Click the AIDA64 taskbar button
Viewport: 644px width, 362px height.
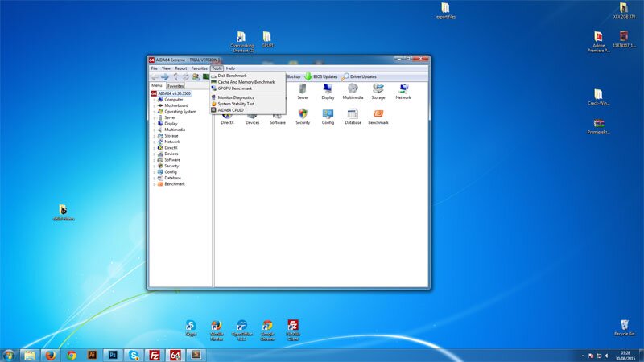(175, 355)
